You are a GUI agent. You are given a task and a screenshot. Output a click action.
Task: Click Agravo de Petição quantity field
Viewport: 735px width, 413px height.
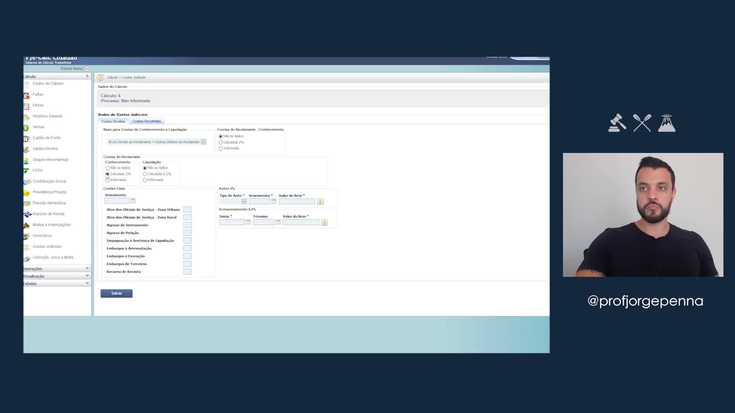pyautogui.click(x=187, y=233)
